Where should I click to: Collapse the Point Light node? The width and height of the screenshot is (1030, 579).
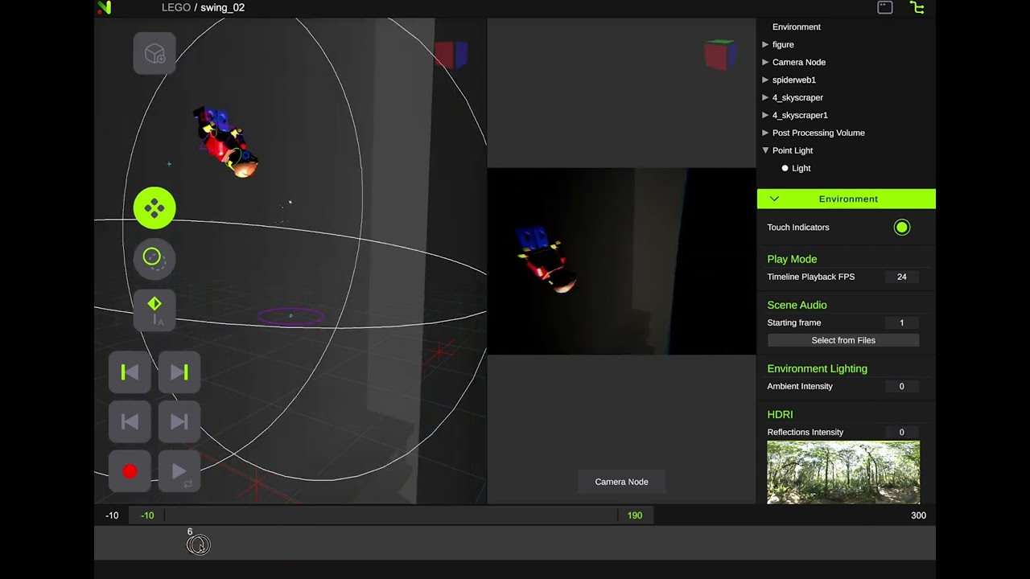765,150
